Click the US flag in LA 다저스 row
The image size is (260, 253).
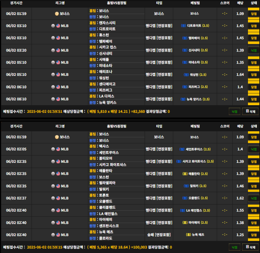click(58, 99)
